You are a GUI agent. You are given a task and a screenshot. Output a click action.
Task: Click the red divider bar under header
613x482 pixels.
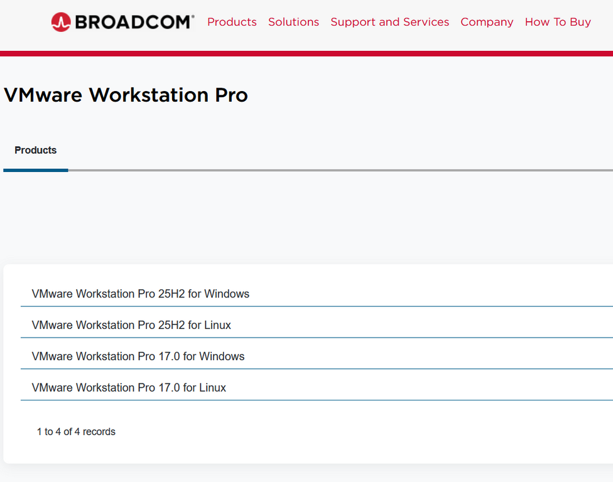306,54
